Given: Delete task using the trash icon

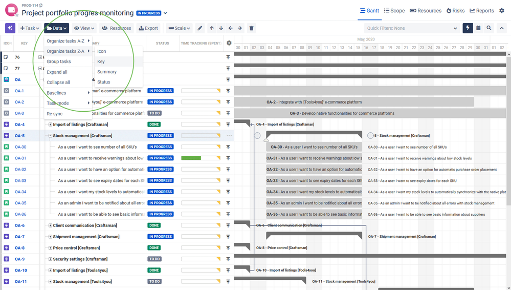Looking at the screenshot, I should click(x=251, y=28).
